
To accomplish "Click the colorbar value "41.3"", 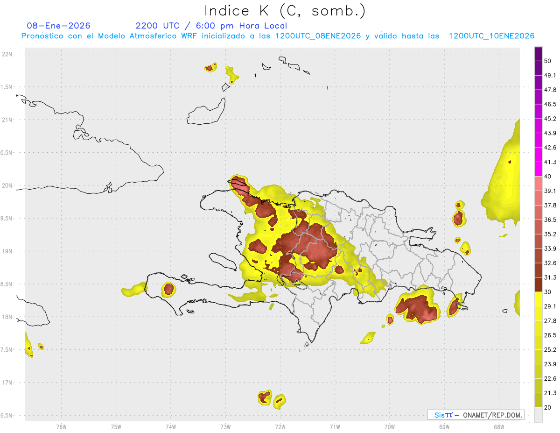I will pyautogui.click(x=550, y=163).
